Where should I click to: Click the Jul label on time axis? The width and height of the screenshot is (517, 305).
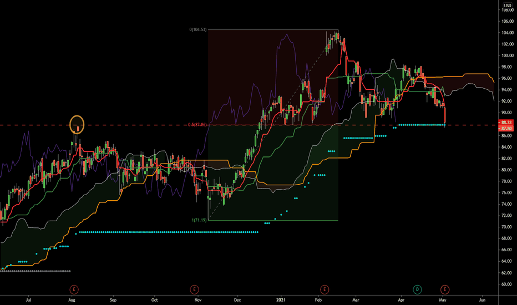point(28,300)
